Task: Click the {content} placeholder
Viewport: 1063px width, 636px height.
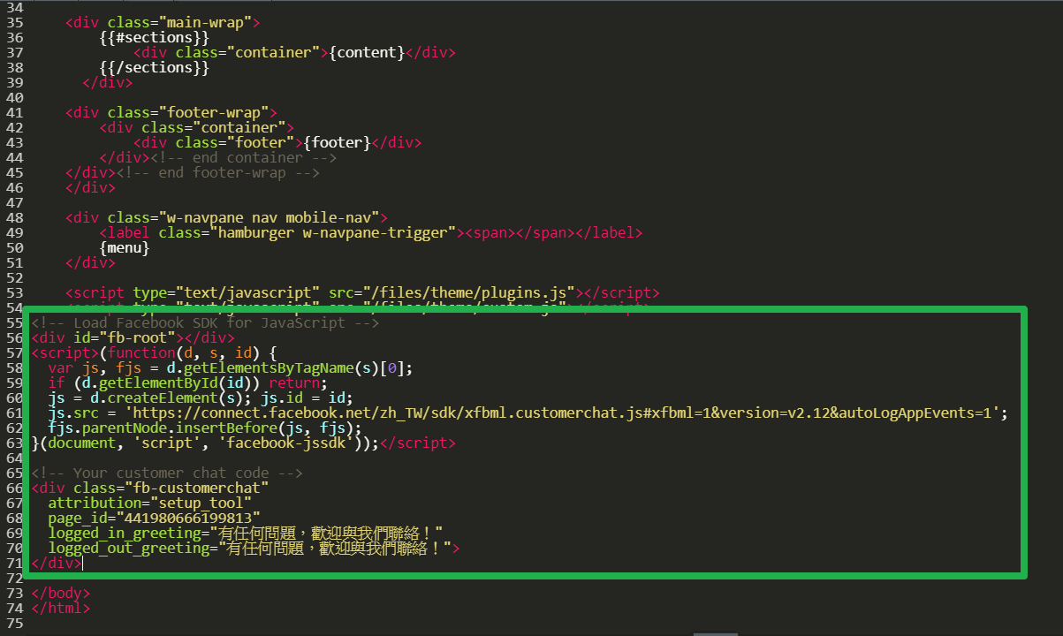Action: tap(366, 52)
